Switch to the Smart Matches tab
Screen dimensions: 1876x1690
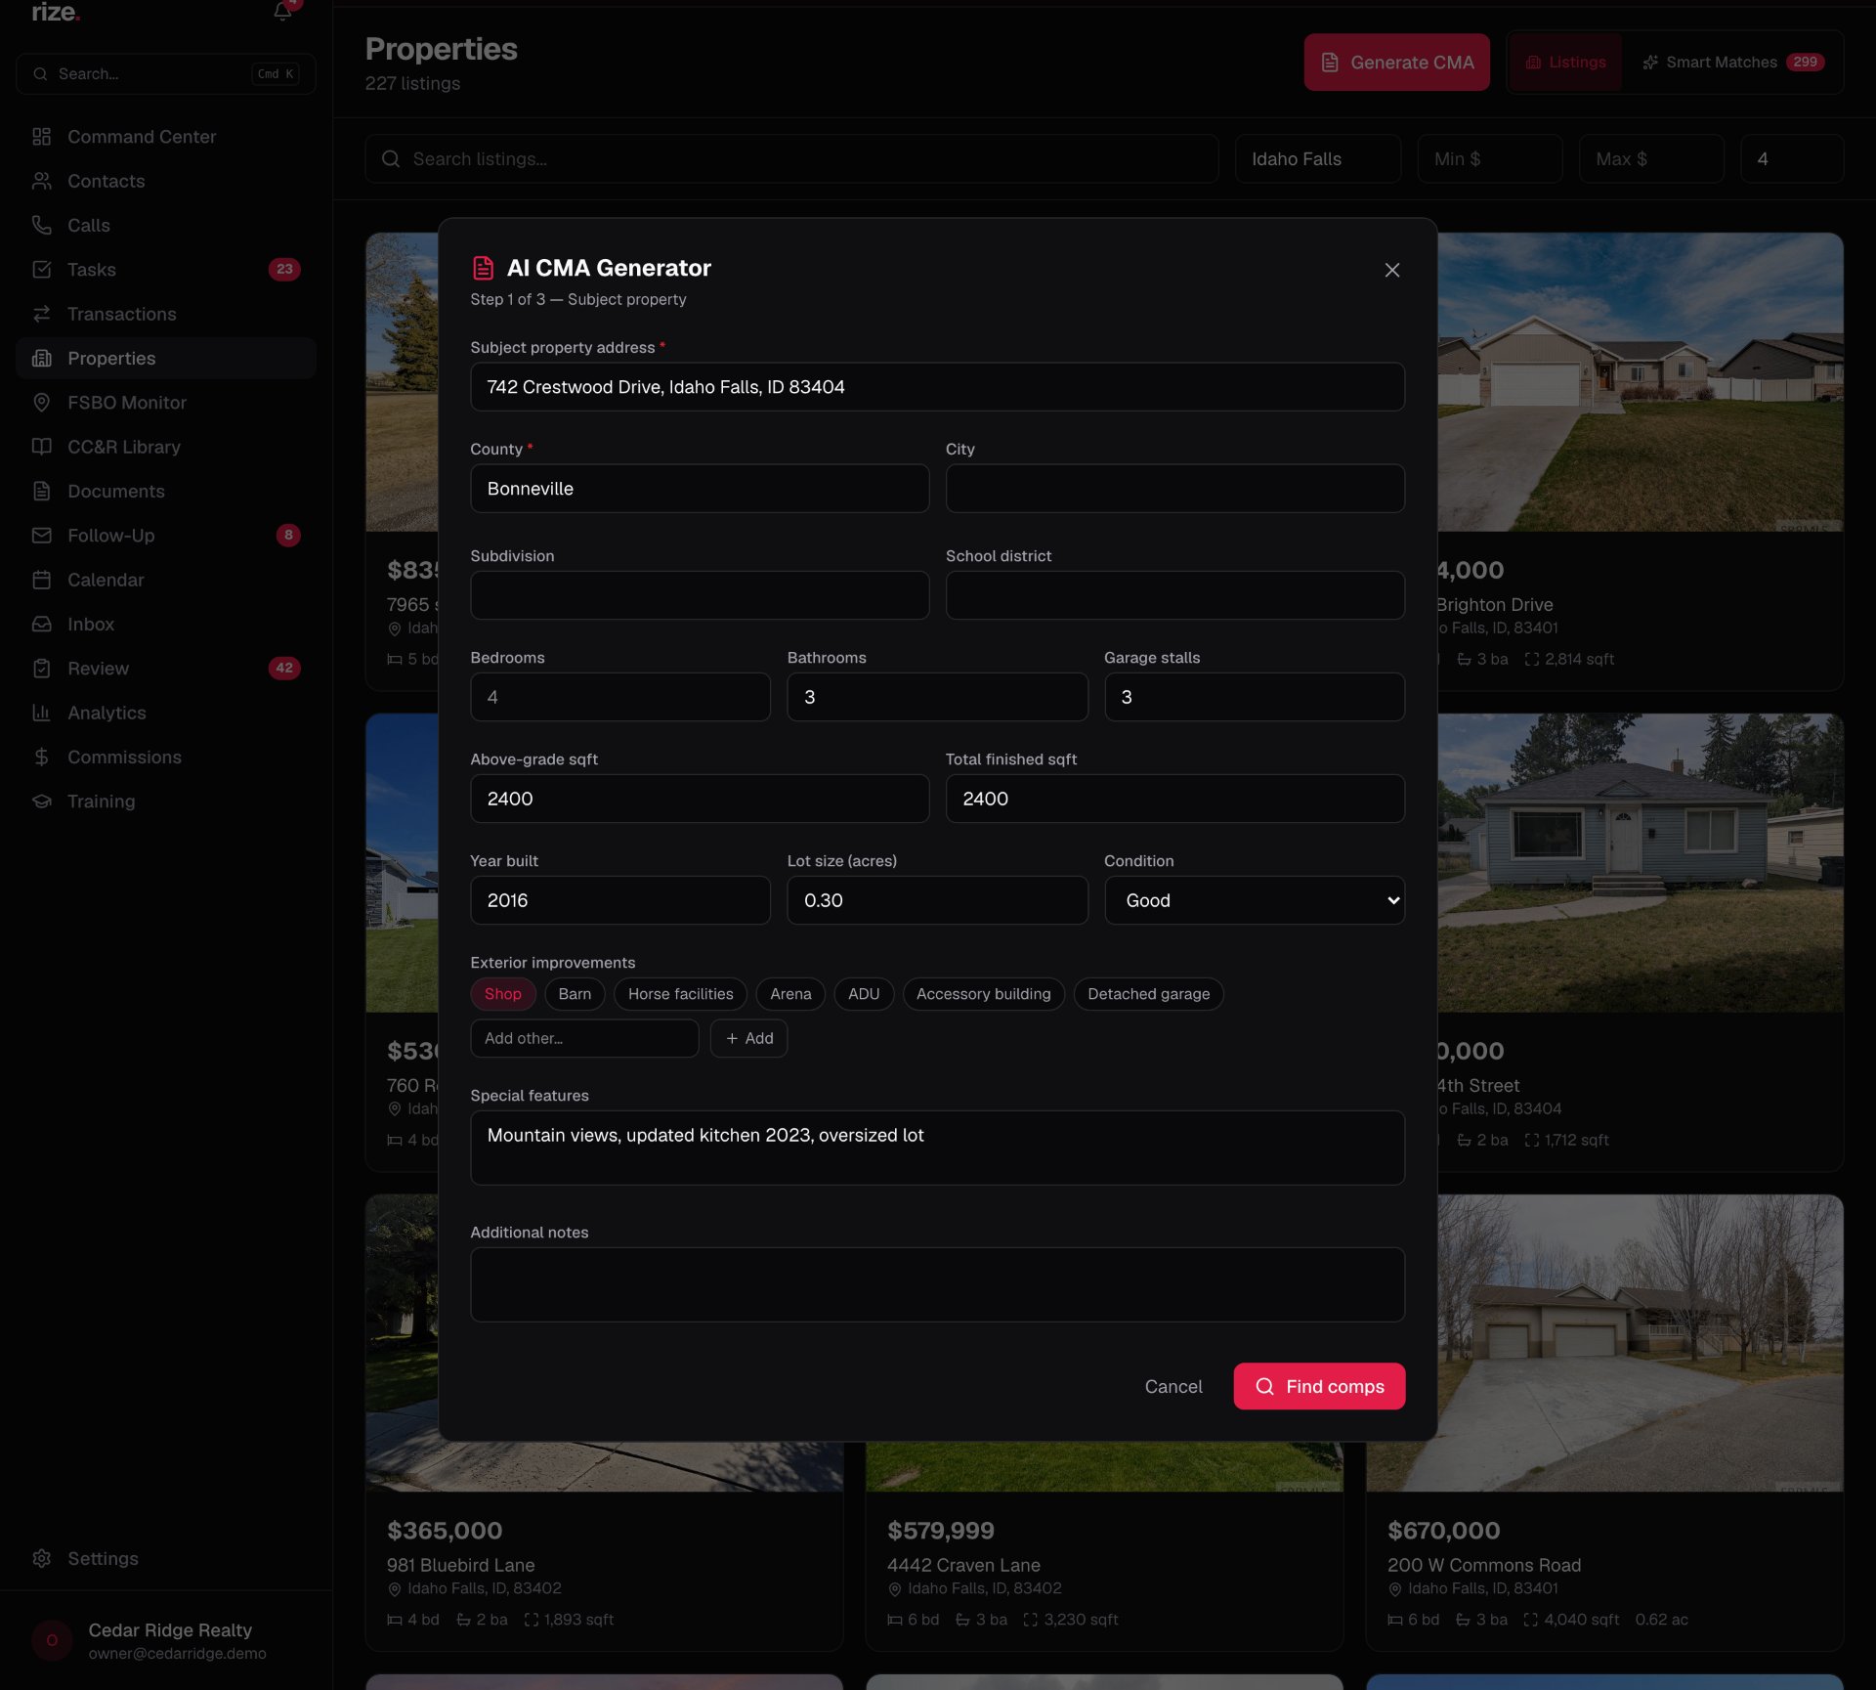coord(1733,63)
